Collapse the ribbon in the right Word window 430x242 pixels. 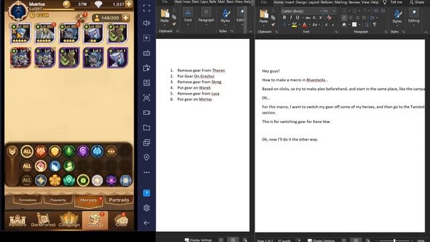426,32
